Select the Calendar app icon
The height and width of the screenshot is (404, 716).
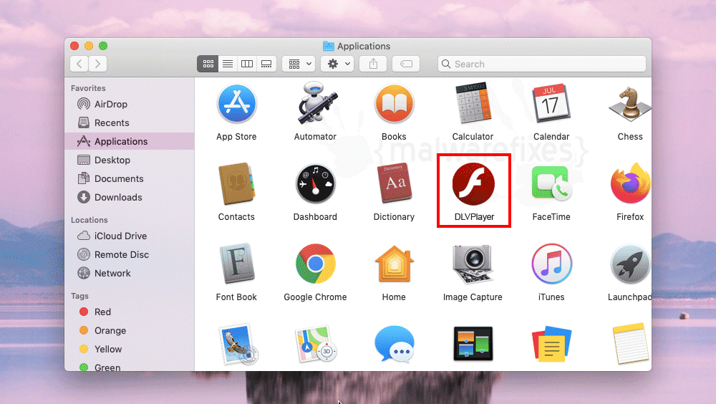551,103
